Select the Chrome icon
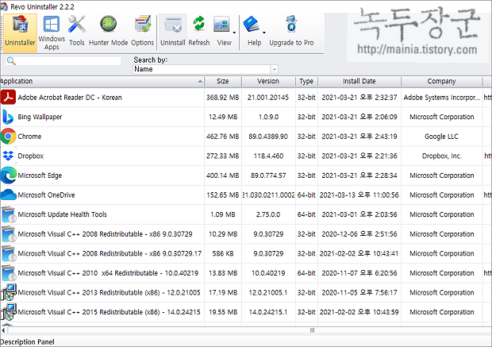 pyautogui.click(x=8, y=137)
